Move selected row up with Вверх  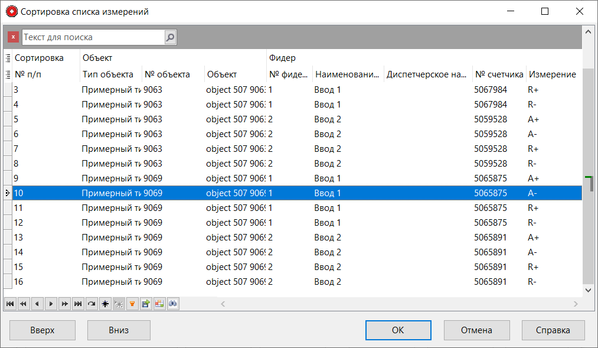42,330
